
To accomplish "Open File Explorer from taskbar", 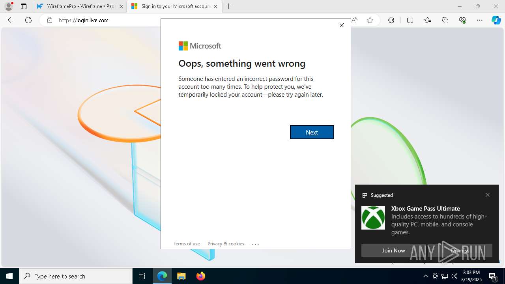I will point(181,276).
